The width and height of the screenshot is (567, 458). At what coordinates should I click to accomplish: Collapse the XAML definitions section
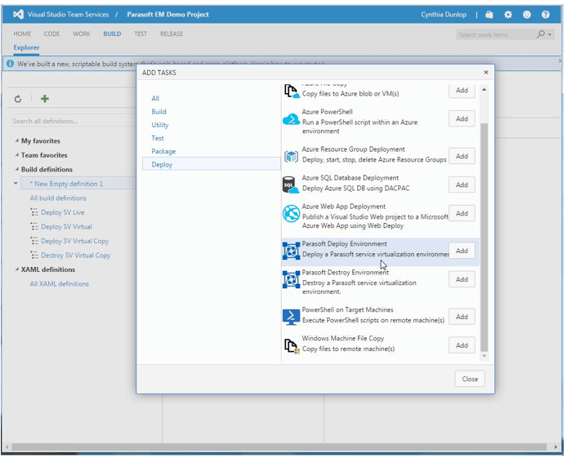pos(17,269)
